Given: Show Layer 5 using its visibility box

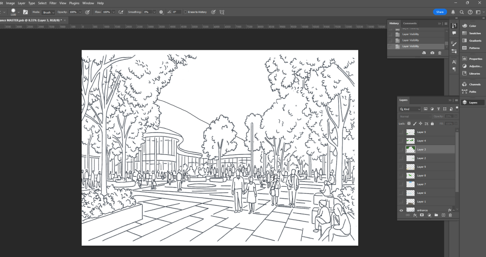Looking at the screenshot, I should (401, 132).
